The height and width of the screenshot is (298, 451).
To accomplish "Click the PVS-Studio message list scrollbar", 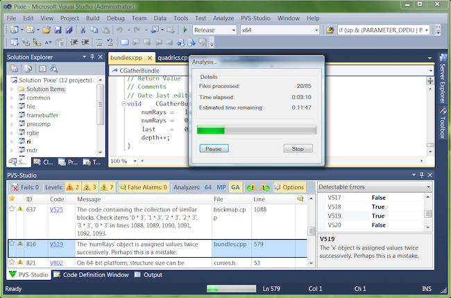I will point(311,231).
